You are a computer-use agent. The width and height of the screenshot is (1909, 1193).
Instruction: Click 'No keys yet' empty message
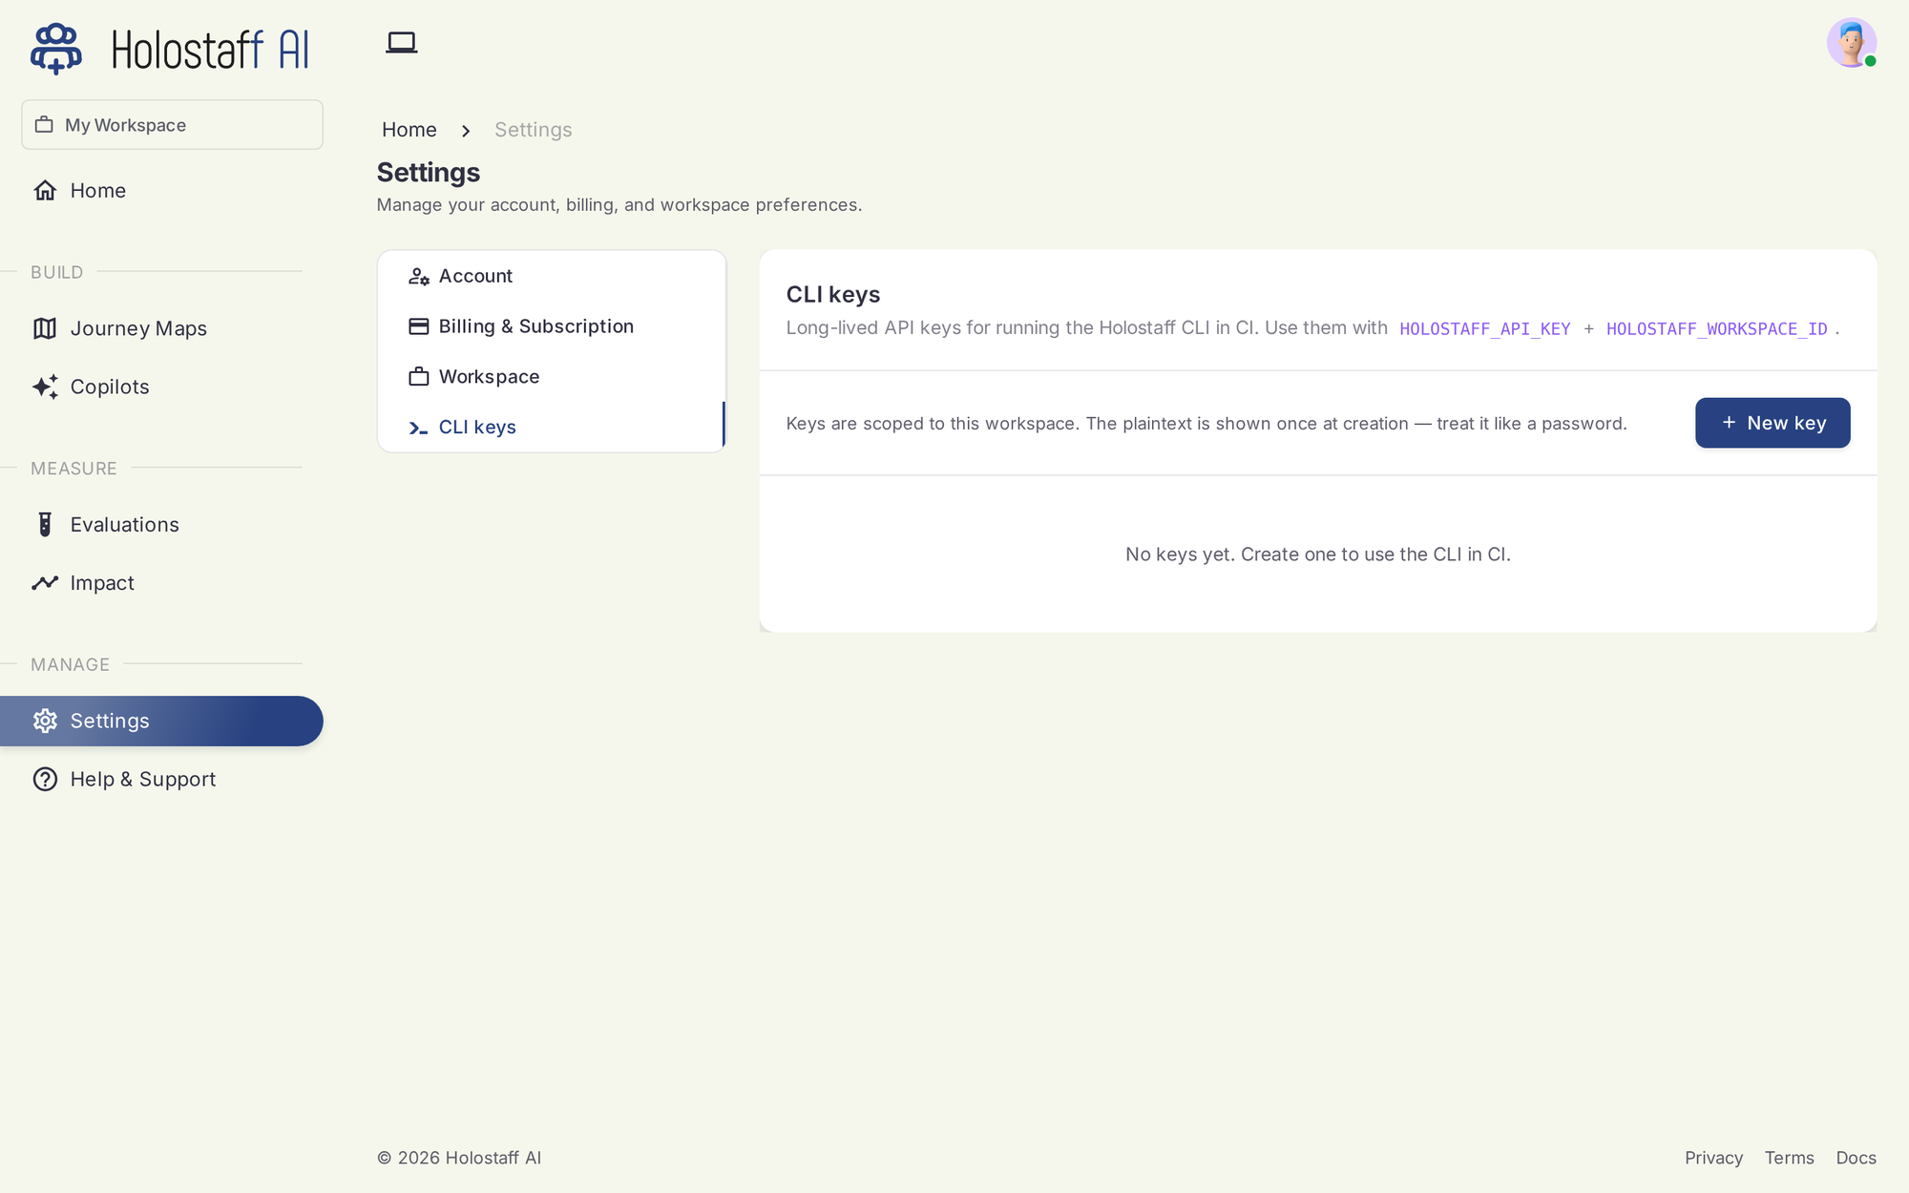pos(1318,555)
